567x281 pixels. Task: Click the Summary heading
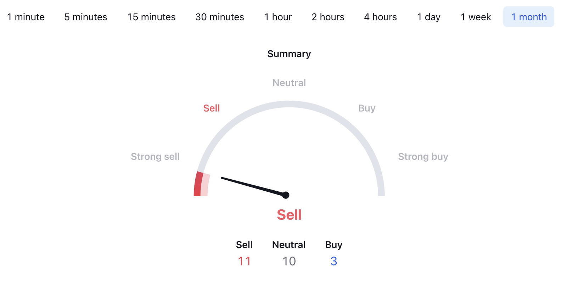coord(289,54)
